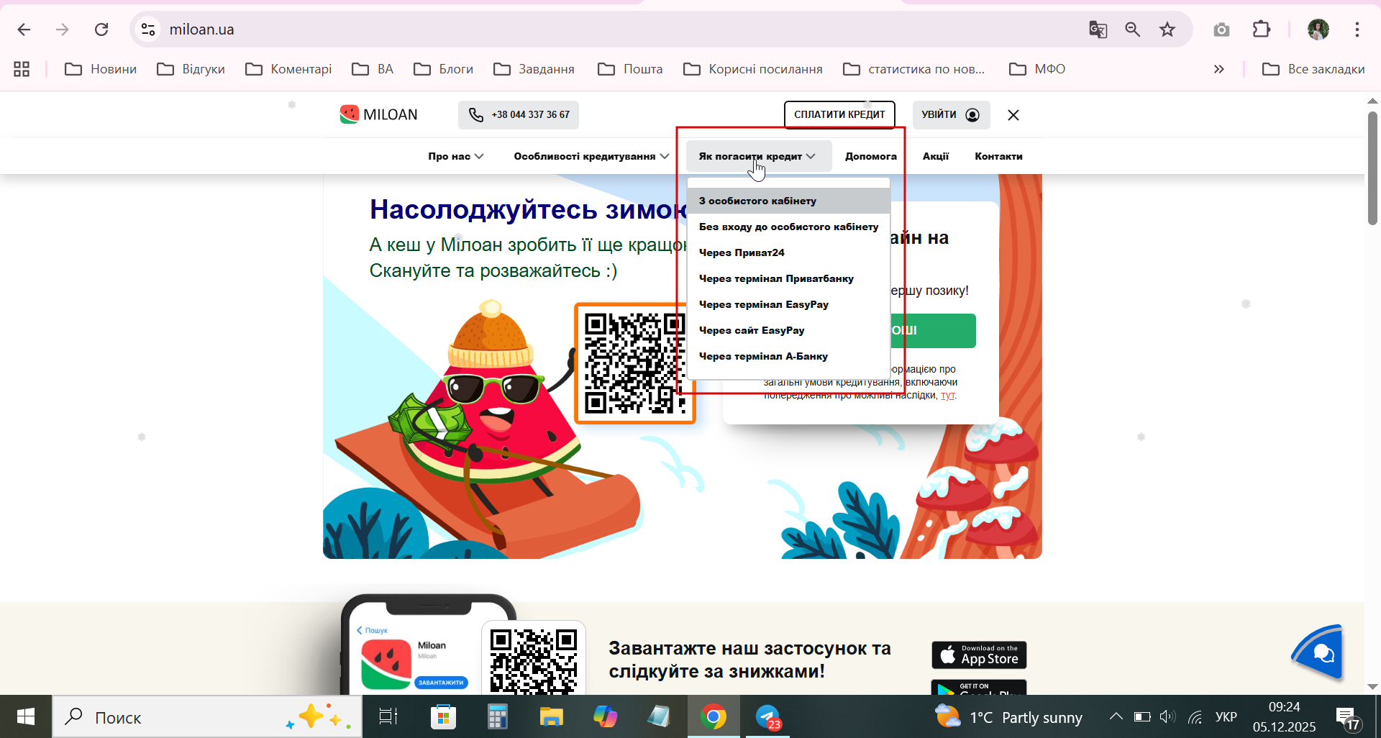Show hidden system tray icons

tap(1116, 716)
